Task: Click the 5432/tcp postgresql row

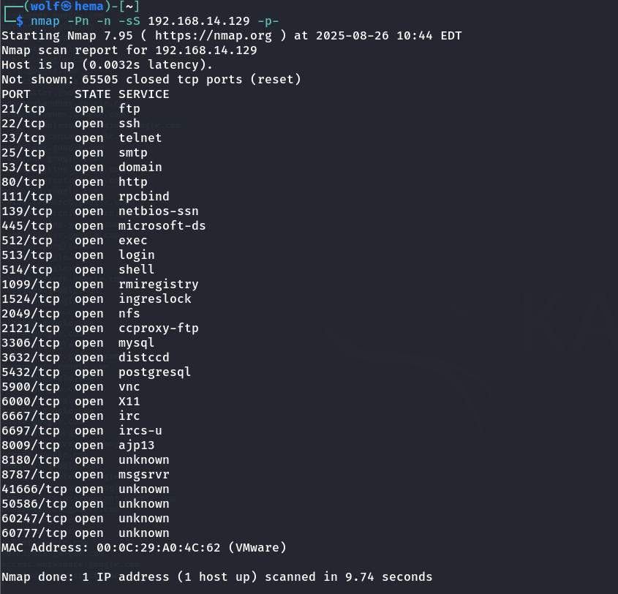Action: (96, 372)
